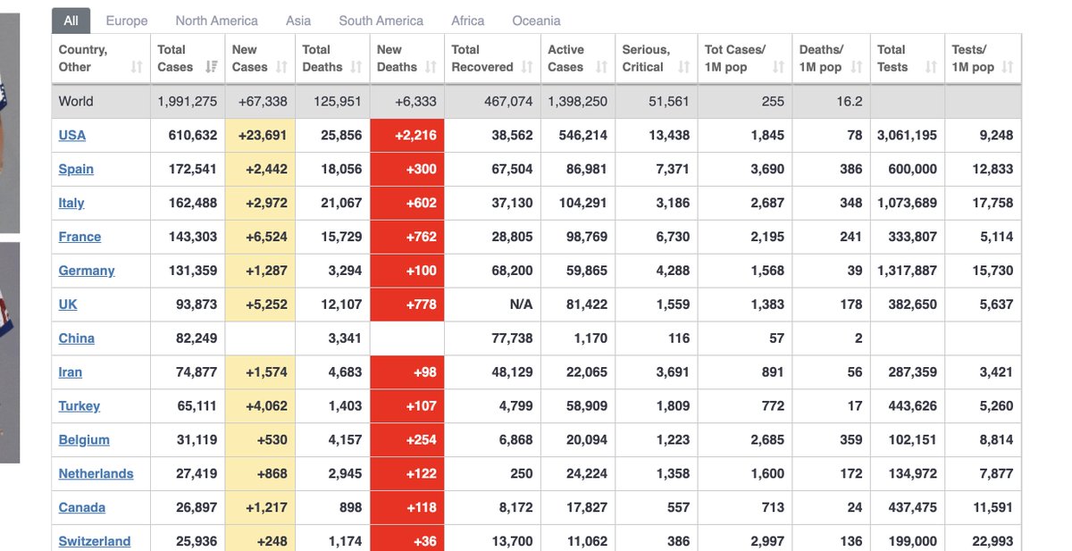
Task: Sort by New Cases arrow icon
Action: [281, 67]
